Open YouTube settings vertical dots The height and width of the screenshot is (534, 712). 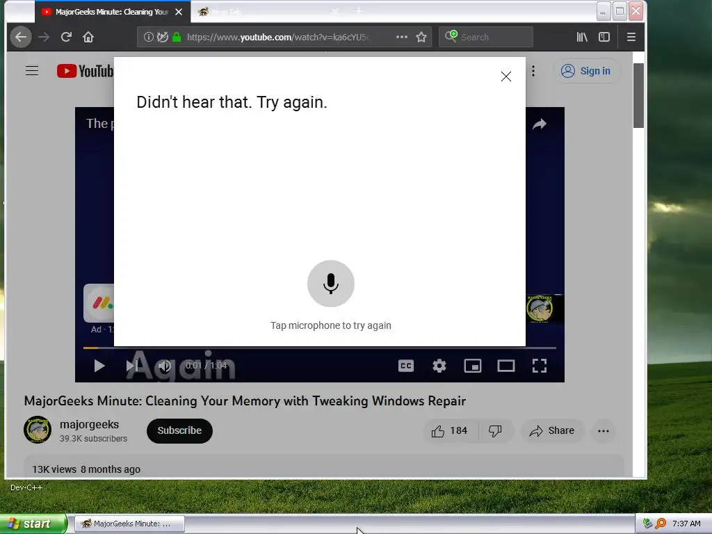pyautogui.click(x=533, y=71)
